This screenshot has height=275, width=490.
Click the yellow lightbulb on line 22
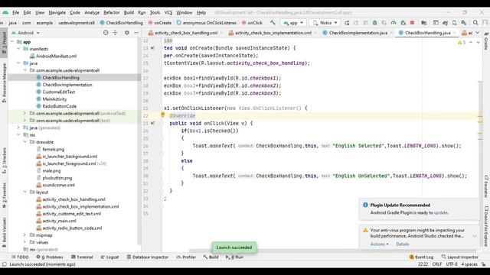pyautogui.click(x=163, y=115)
